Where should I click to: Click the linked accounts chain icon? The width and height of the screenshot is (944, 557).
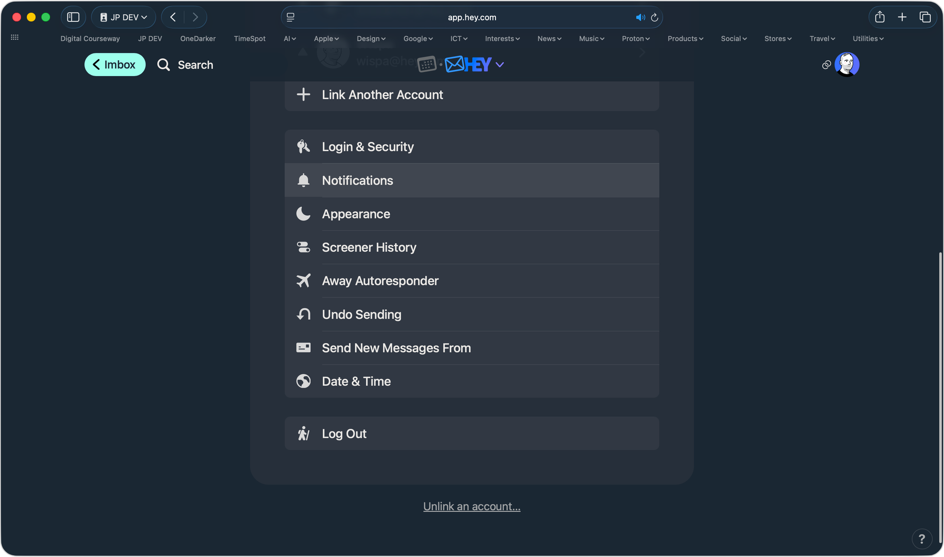point(826,65)
